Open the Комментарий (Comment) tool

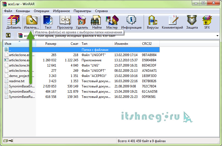coord(172,22)
